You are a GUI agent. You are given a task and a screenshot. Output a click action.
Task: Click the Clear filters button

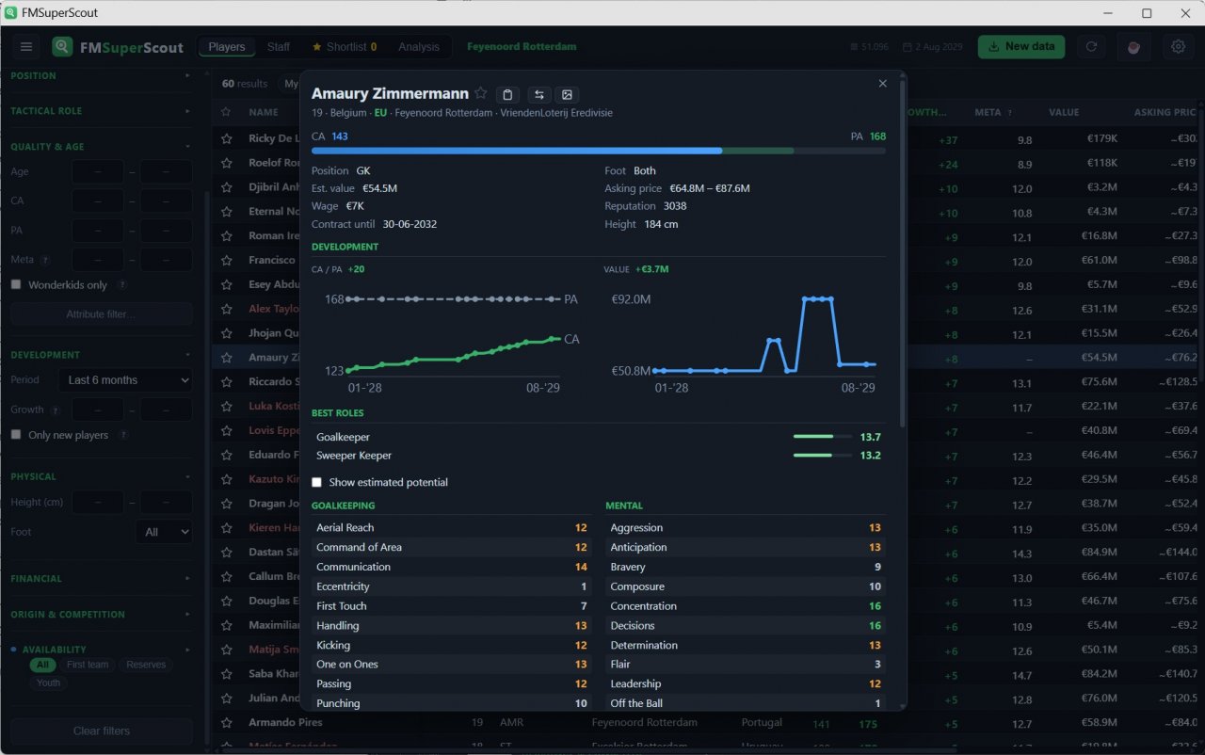102,731
